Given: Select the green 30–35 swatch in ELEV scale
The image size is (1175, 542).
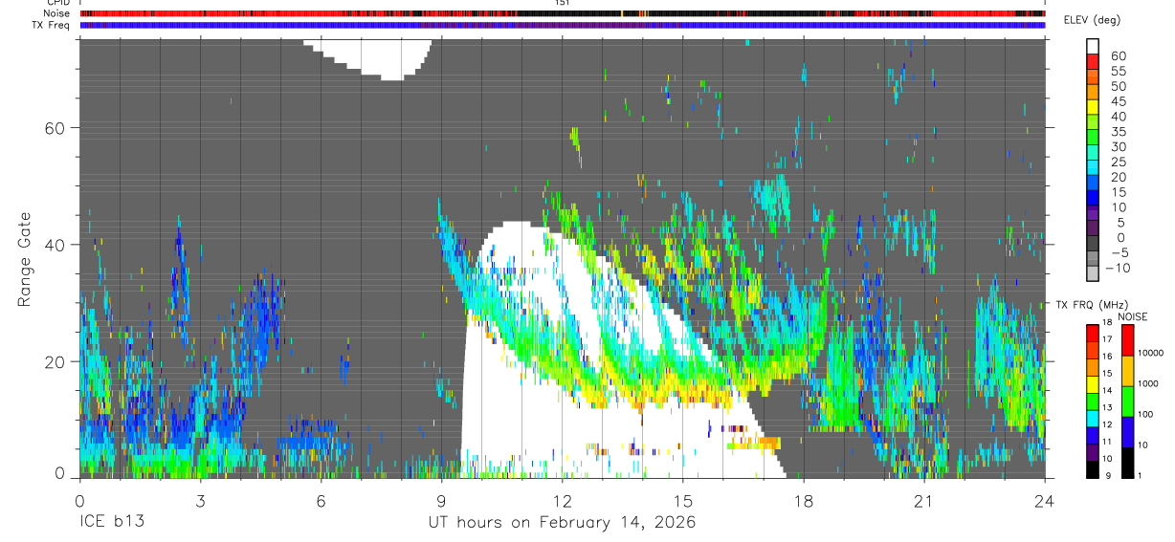Looking at the screenshot, I should point(1093,139).
